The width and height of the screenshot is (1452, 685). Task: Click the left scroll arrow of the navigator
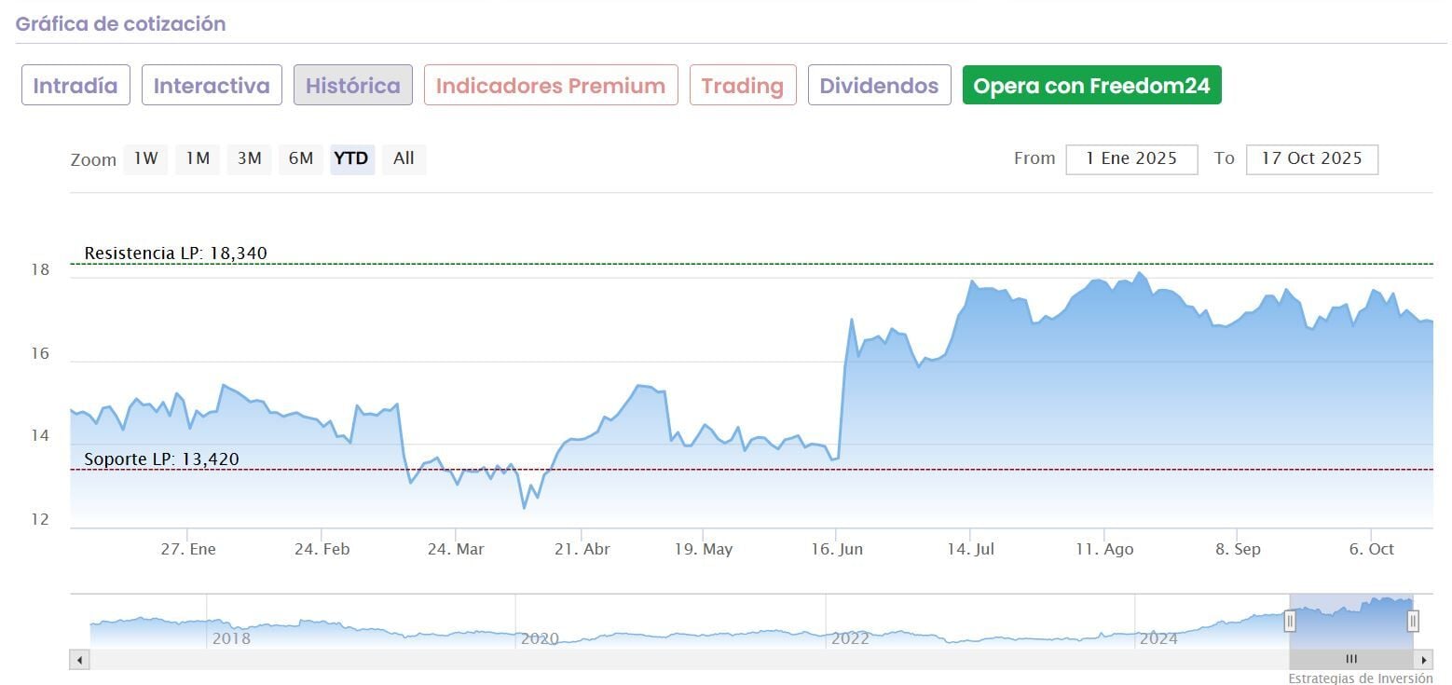79,660
